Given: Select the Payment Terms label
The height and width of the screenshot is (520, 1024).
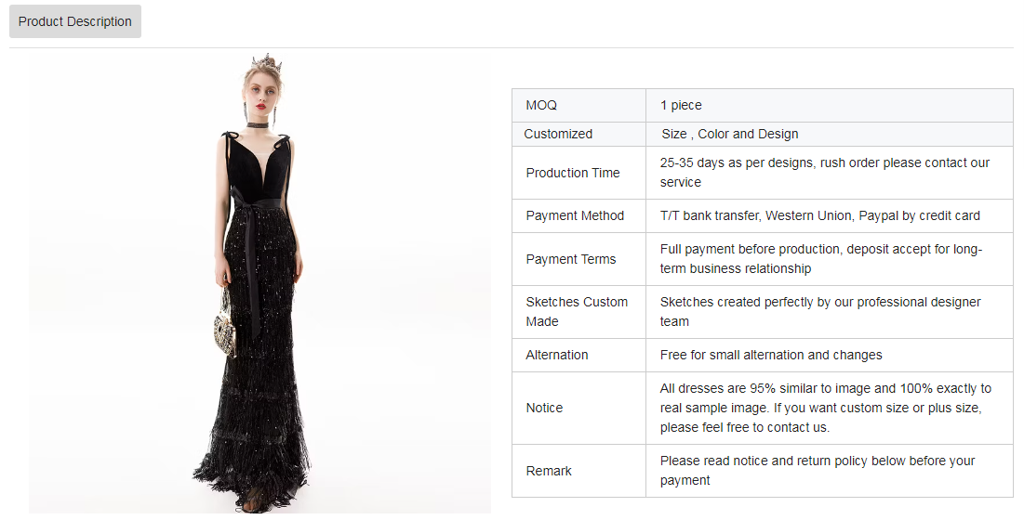Looking at the screenshot, I should point(571,259).
